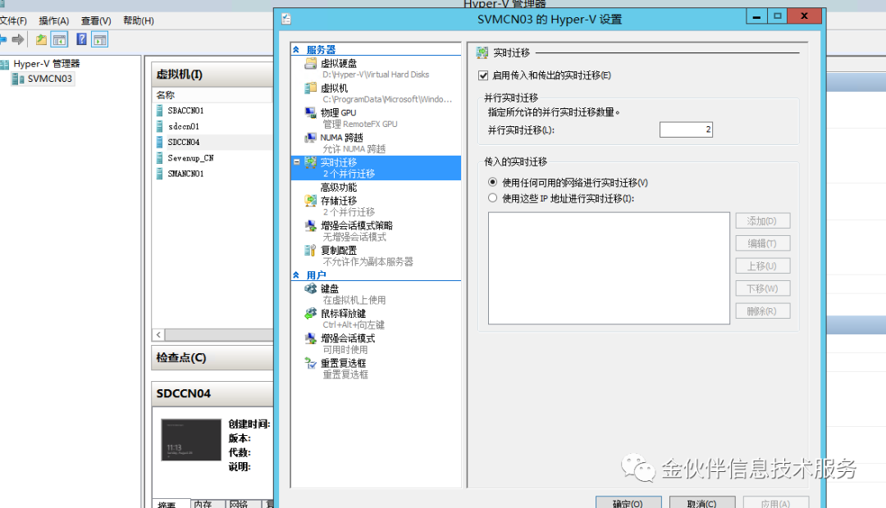This screenshot has width=886, height=508.
Task: Open the 复制配置 replication icon
Action: pos(310,250)
